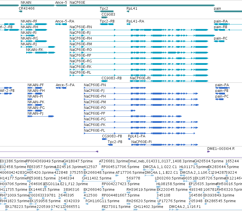Select EST HL08158.5prime
The height and width of the screenshot is (211, 242).
171,184
